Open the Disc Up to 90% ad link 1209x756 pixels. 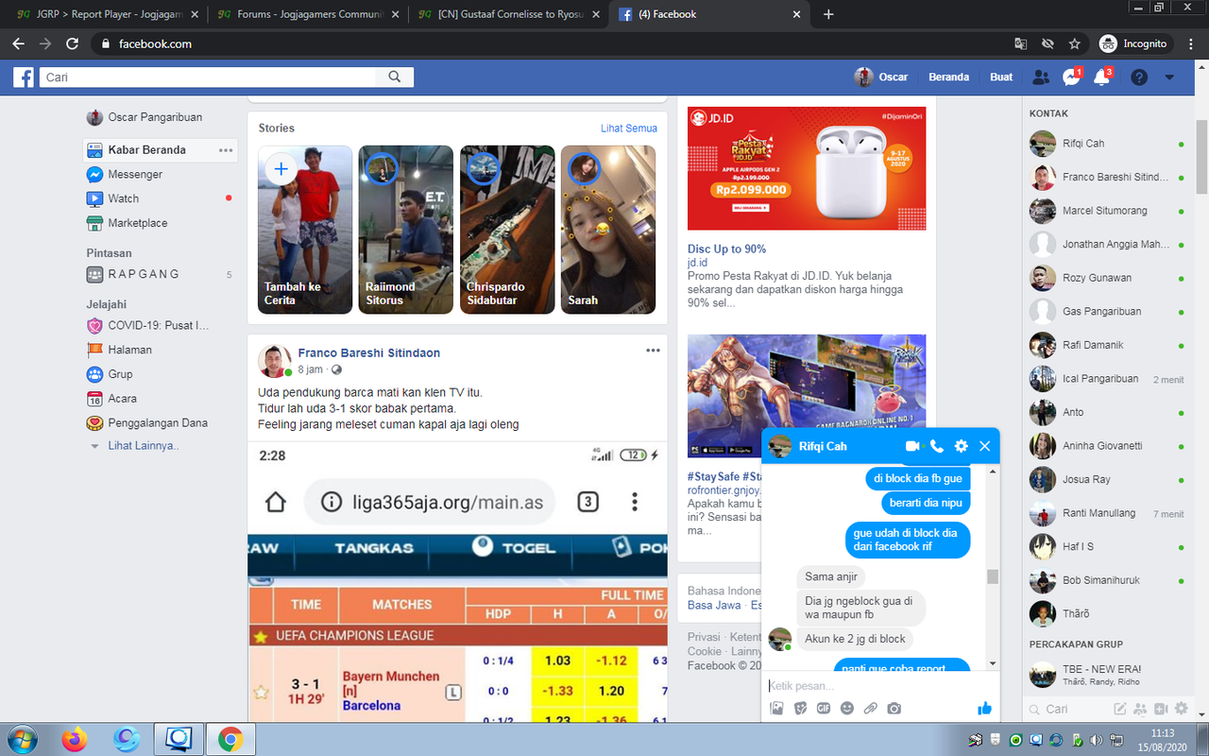727,249
